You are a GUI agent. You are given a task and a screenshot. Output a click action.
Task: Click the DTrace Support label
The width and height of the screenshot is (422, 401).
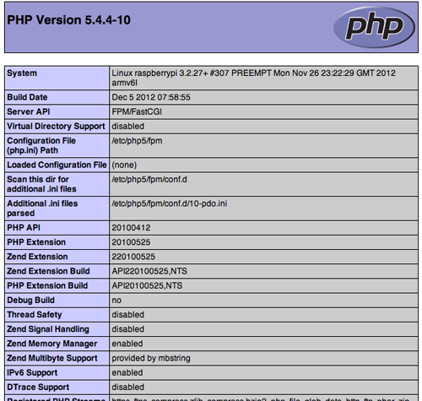tap(38, 387)
